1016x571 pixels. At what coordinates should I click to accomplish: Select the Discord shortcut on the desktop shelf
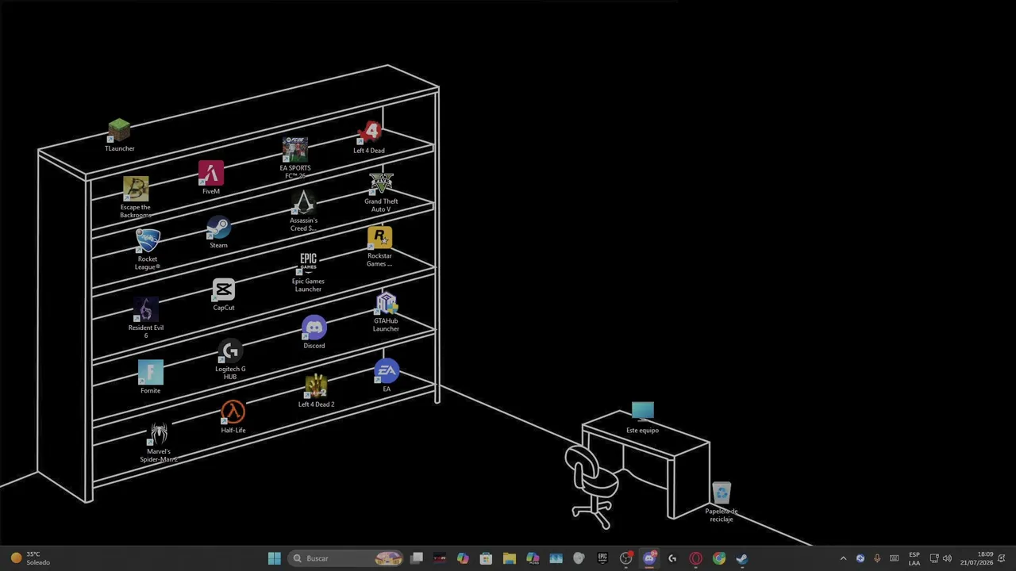point(314,332)
